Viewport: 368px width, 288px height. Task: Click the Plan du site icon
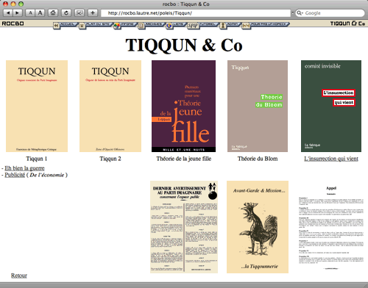click(x=82, y=26)
